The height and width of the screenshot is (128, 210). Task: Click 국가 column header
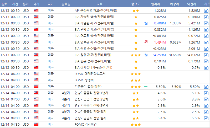(x=51, y=4)
